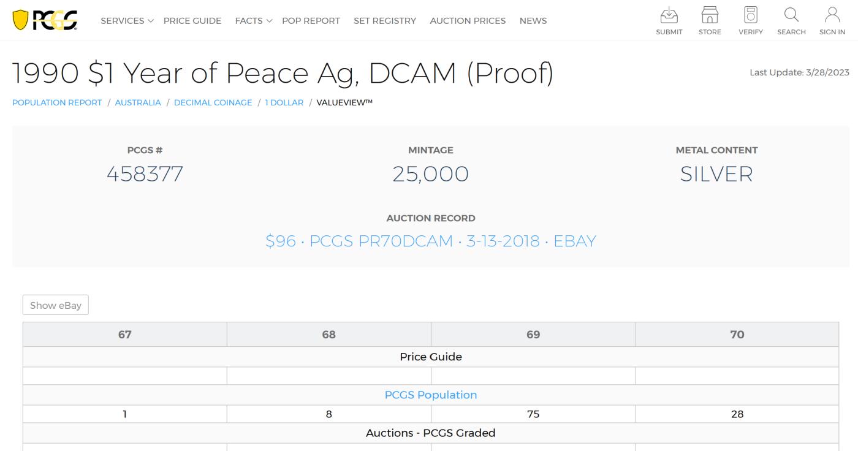
Task: Open the Decimal Coinage breadcrumb
Action: [x=213, y=102]
